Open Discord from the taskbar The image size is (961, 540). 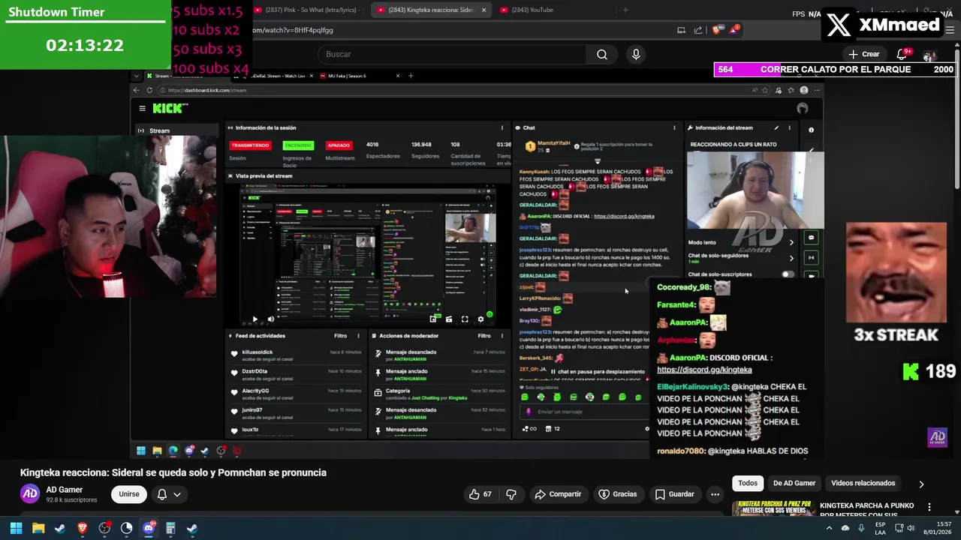[149, 528]
